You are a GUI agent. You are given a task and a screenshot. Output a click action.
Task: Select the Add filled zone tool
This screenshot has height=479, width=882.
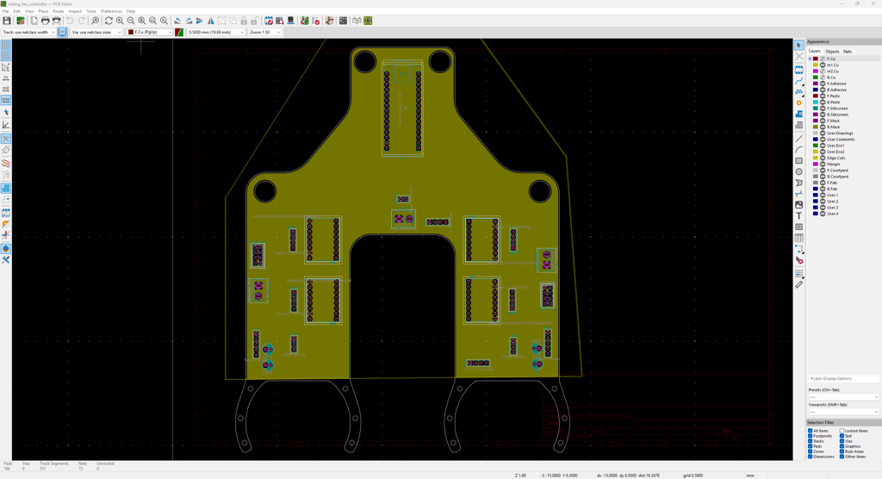point(798,115)
